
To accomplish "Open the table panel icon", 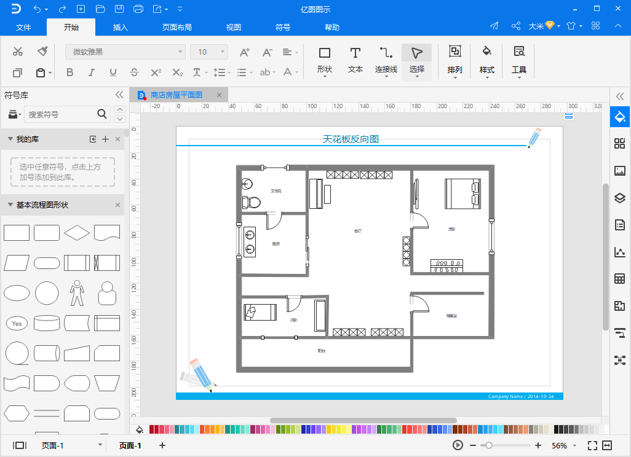I will pos(620,278).
